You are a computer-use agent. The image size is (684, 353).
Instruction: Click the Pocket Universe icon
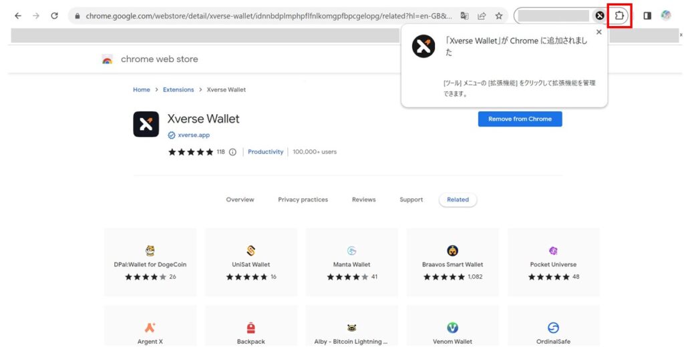(x=553, y=251)
